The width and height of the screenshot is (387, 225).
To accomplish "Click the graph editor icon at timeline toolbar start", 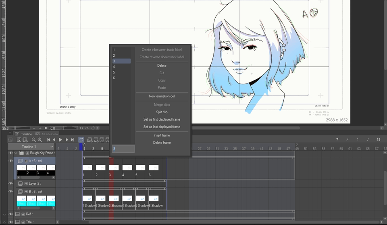I will point(10,140).
